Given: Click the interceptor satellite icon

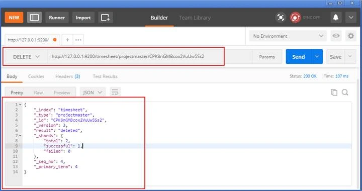Looking at the screenshot, I should tap(281, 18).
